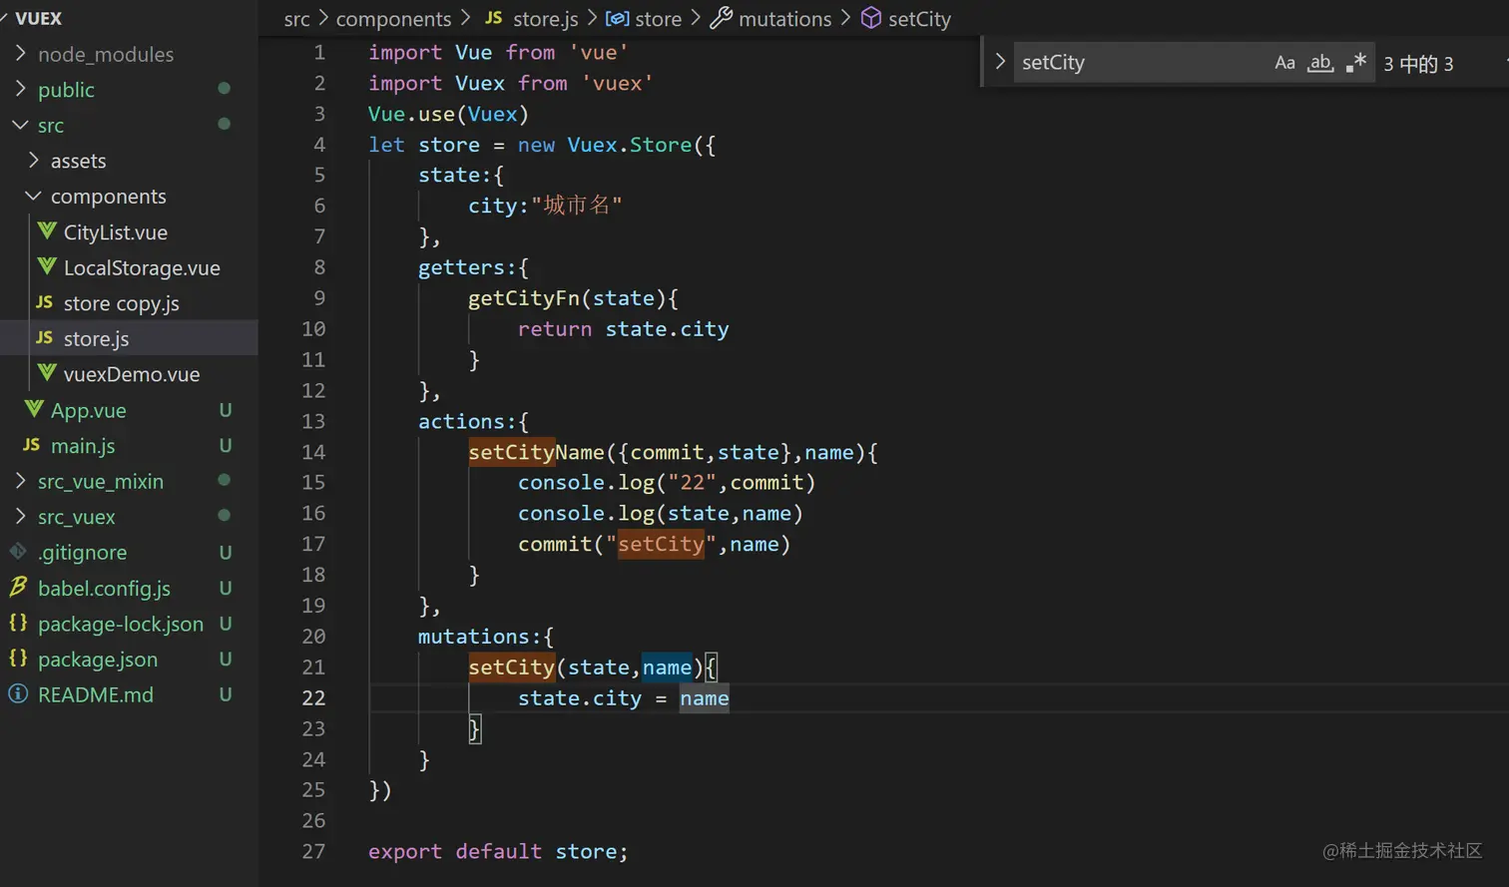This screenshot has height=887, width=1509.
Task: Click the U badge on the main.js row
Action: tap(226, 446)
